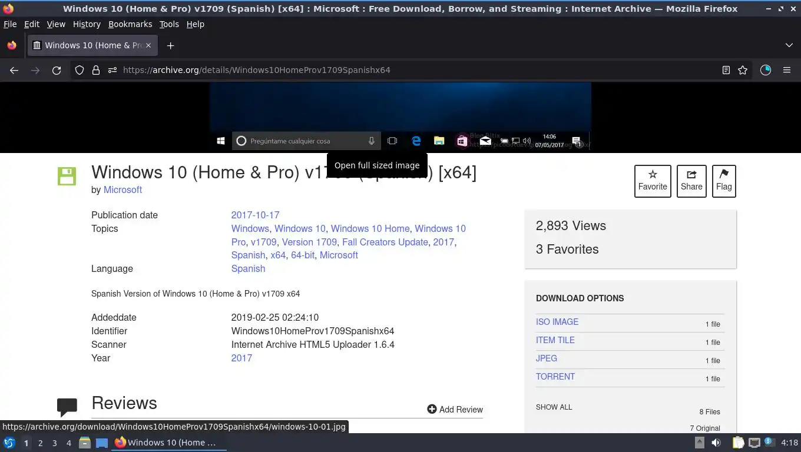Open a new tab with the plus button
The image size is (801, 452).
pos(170,45)
